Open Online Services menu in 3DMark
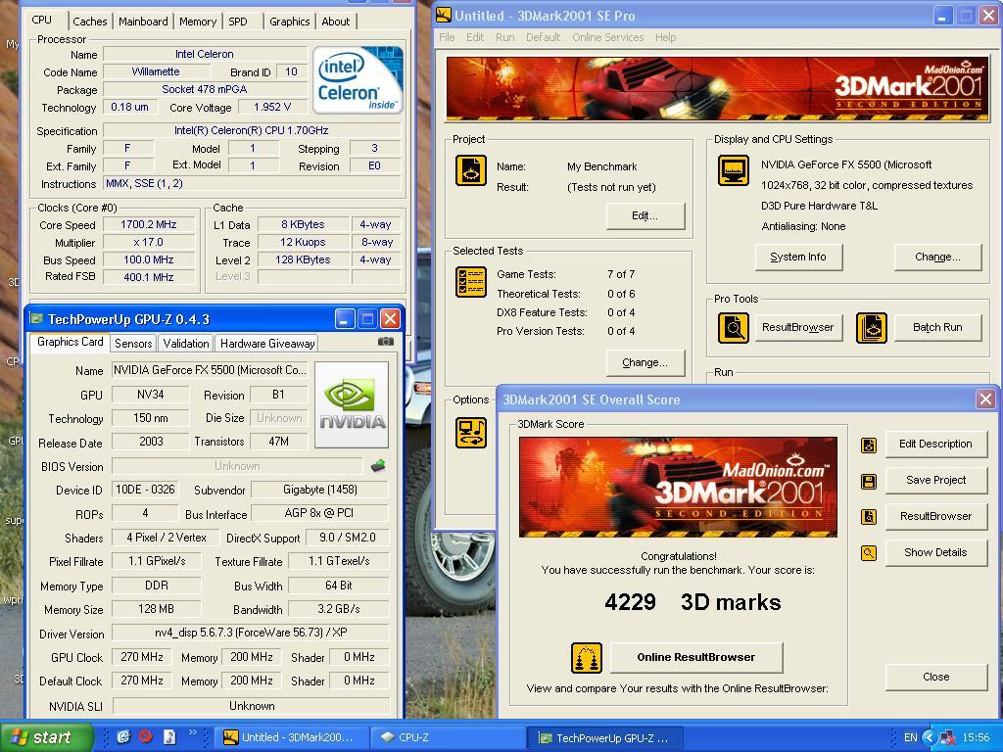Viewport: 1003px width, 752px height. pos(607,37)
